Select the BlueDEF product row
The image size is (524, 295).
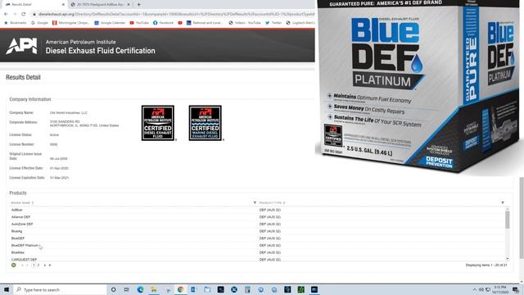pos(257,238)
